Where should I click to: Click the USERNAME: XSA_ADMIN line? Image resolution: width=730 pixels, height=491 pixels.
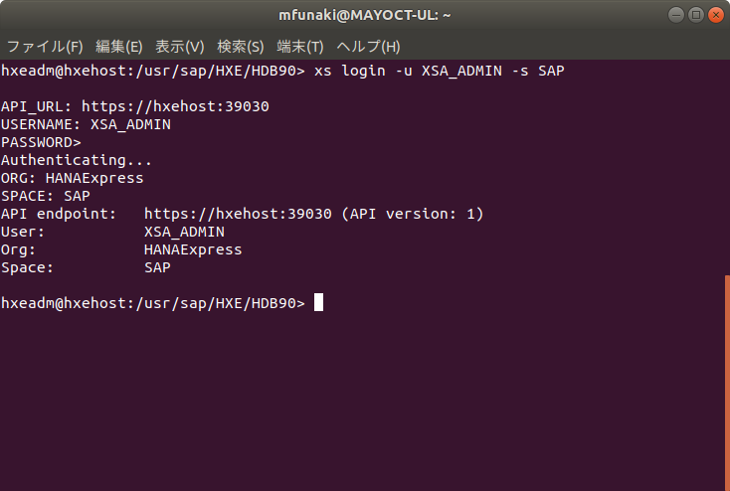[x=86, y=124]
